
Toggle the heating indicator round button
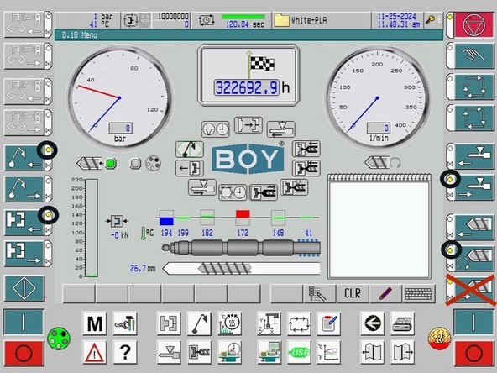[x=439, y=339]
